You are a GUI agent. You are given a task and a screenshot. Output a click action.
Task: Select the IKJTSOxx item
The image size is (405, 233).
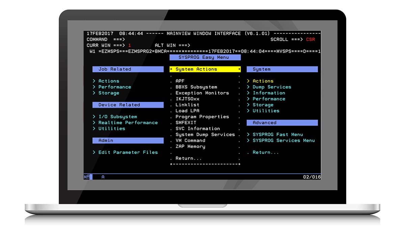click(x=187, y=99)
